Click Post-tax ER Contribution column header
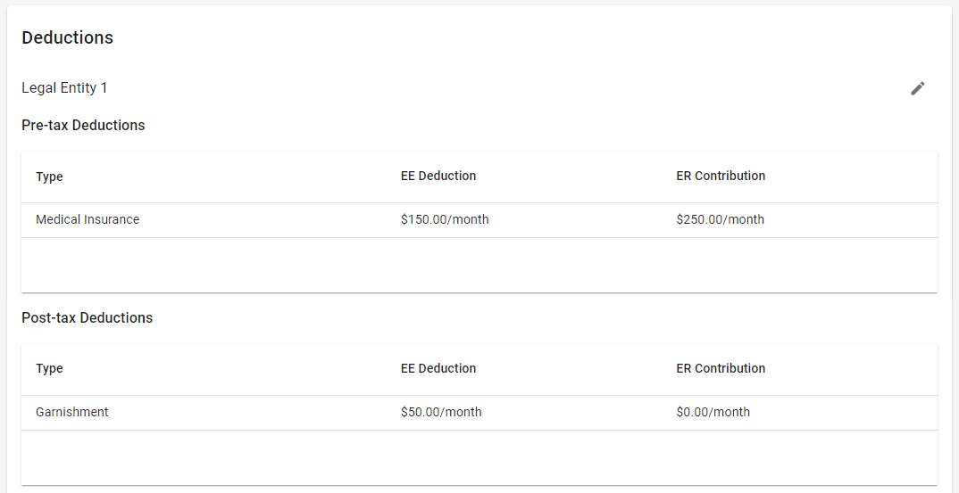The image size is (959, 493). 721,368
